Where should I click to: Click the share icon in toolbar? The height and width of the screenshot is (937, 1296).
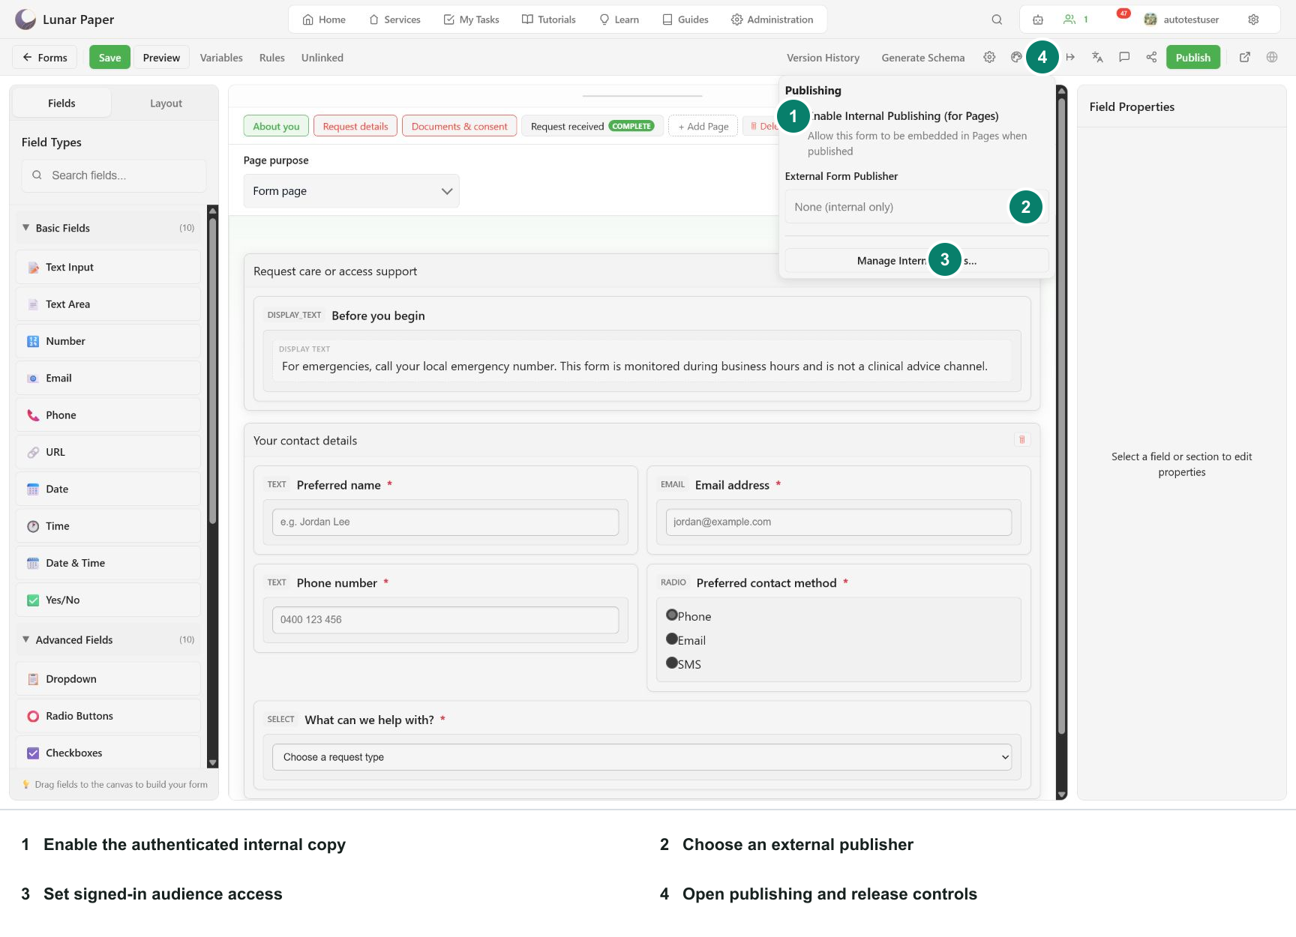point(1151,57)
